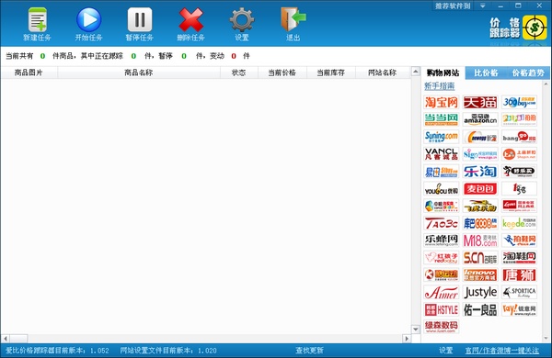Open the Aimer site logo

click(442, 292)
